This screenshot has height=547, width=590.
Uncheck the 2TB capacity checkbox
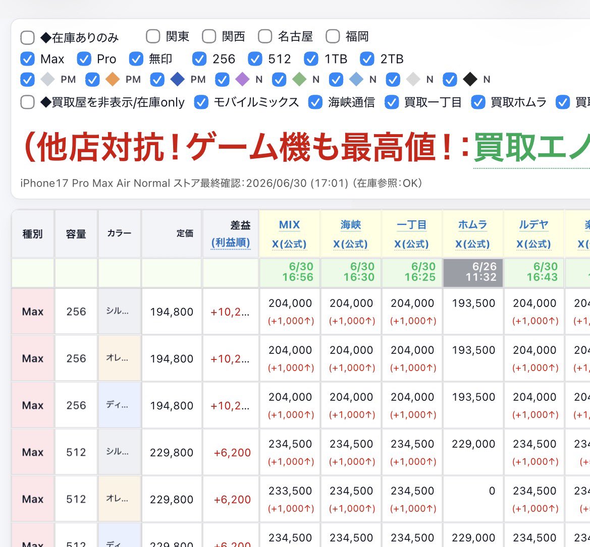[x=367, y=59]
